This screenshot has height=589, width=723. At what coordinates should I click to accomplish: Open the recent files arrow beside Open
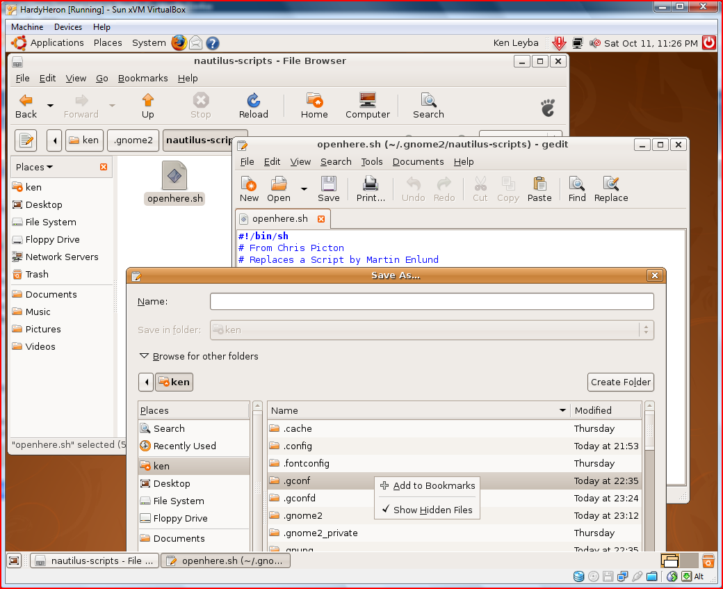(304, 188)
